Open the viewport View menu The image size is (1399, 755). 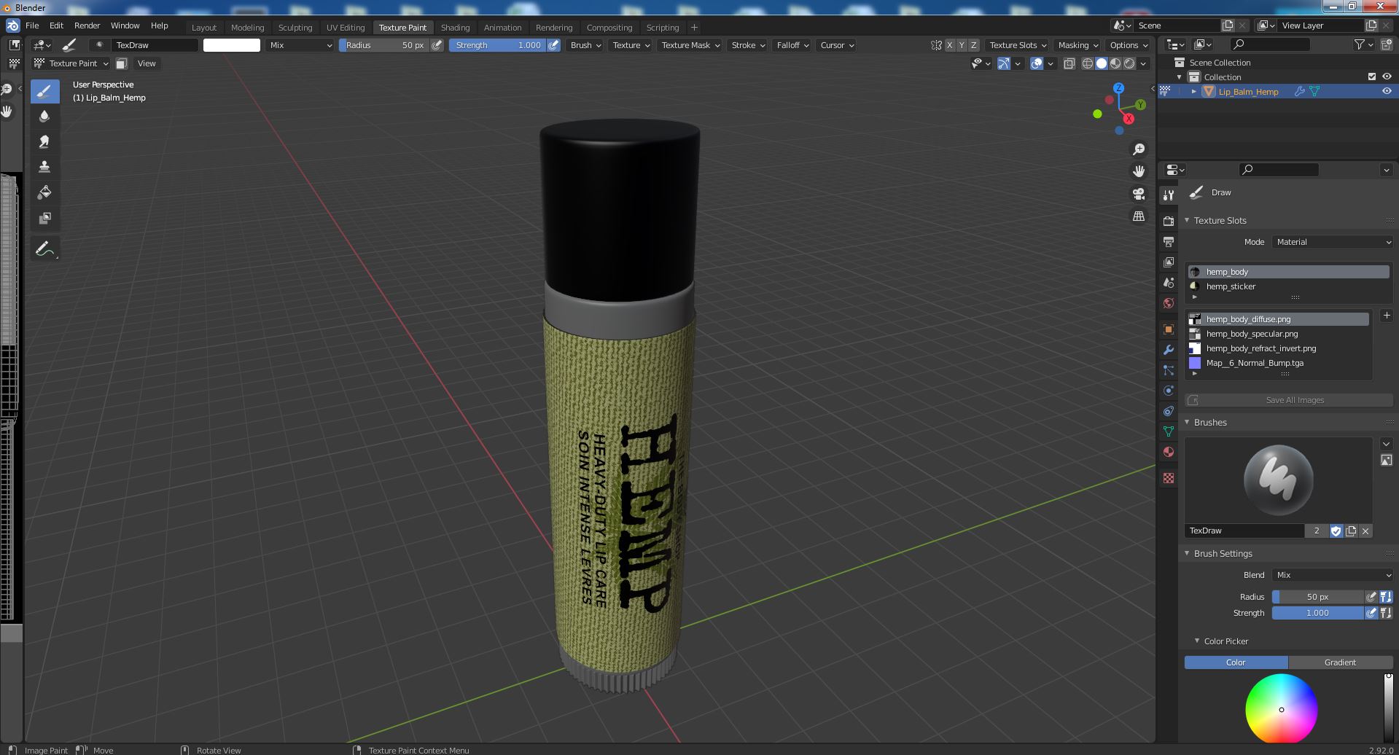coord(147,63)
